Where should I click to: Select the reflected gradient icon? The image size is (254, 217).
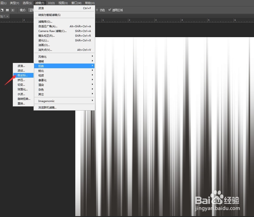pyautogui.click(x=7, y=10)
